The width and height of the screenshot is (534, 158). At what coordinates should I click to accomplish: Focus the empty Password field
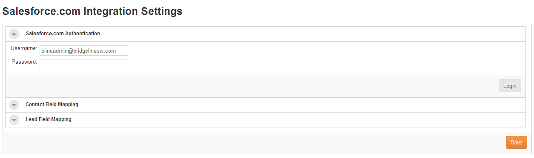click(x=84, y=64)
